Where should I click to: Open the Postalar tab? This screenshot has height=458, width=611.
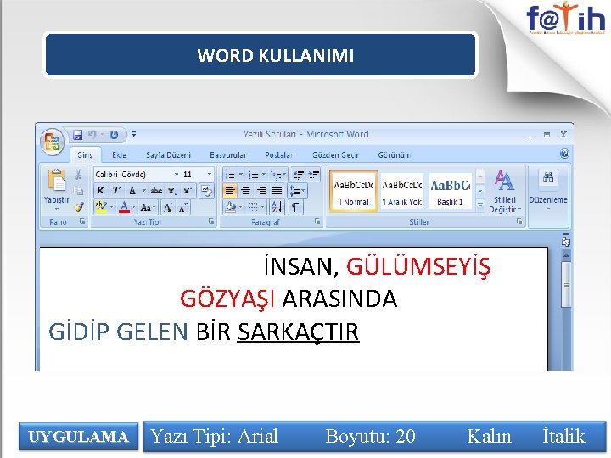tap(279, 155)
